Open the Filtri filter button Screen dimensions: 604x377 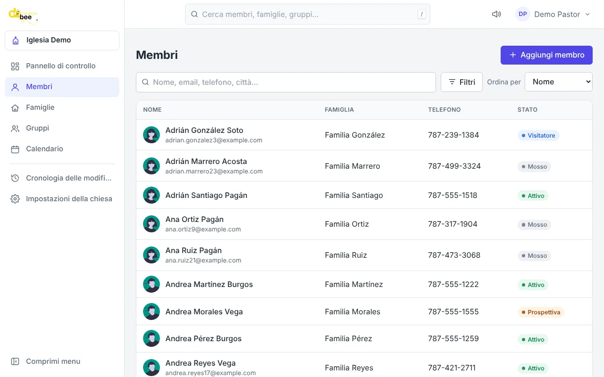pos(461,82)
